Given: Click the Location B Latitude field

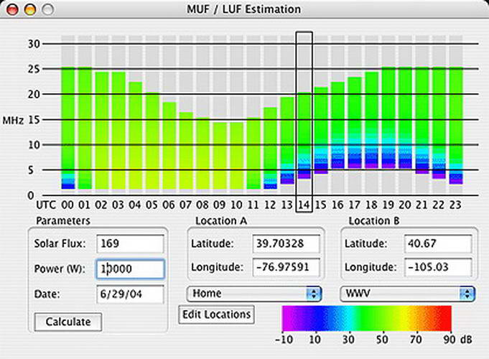Looking at the screenshot, I should tap(436, 243).
